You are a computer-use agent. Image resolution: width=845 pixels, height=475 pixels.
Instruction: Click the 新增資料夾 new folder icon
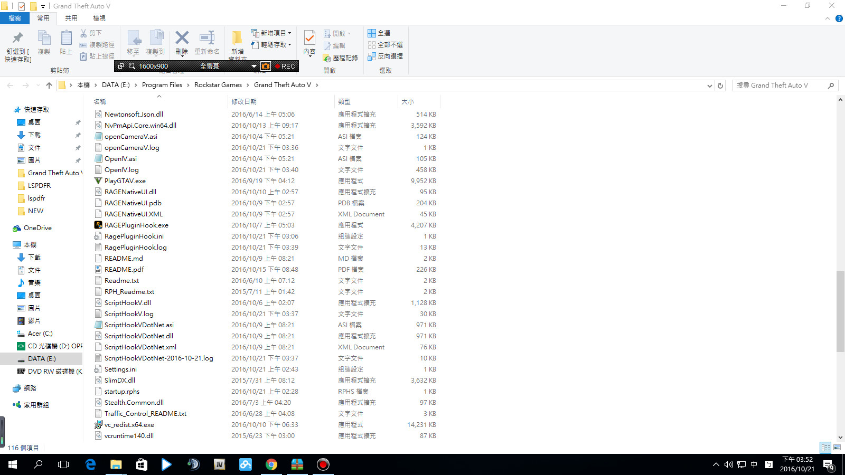point(238,37)
